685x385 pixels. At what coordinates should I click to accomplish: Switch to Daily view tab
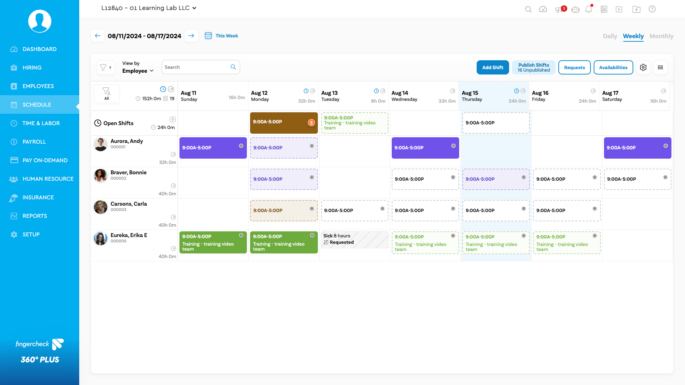610,36
